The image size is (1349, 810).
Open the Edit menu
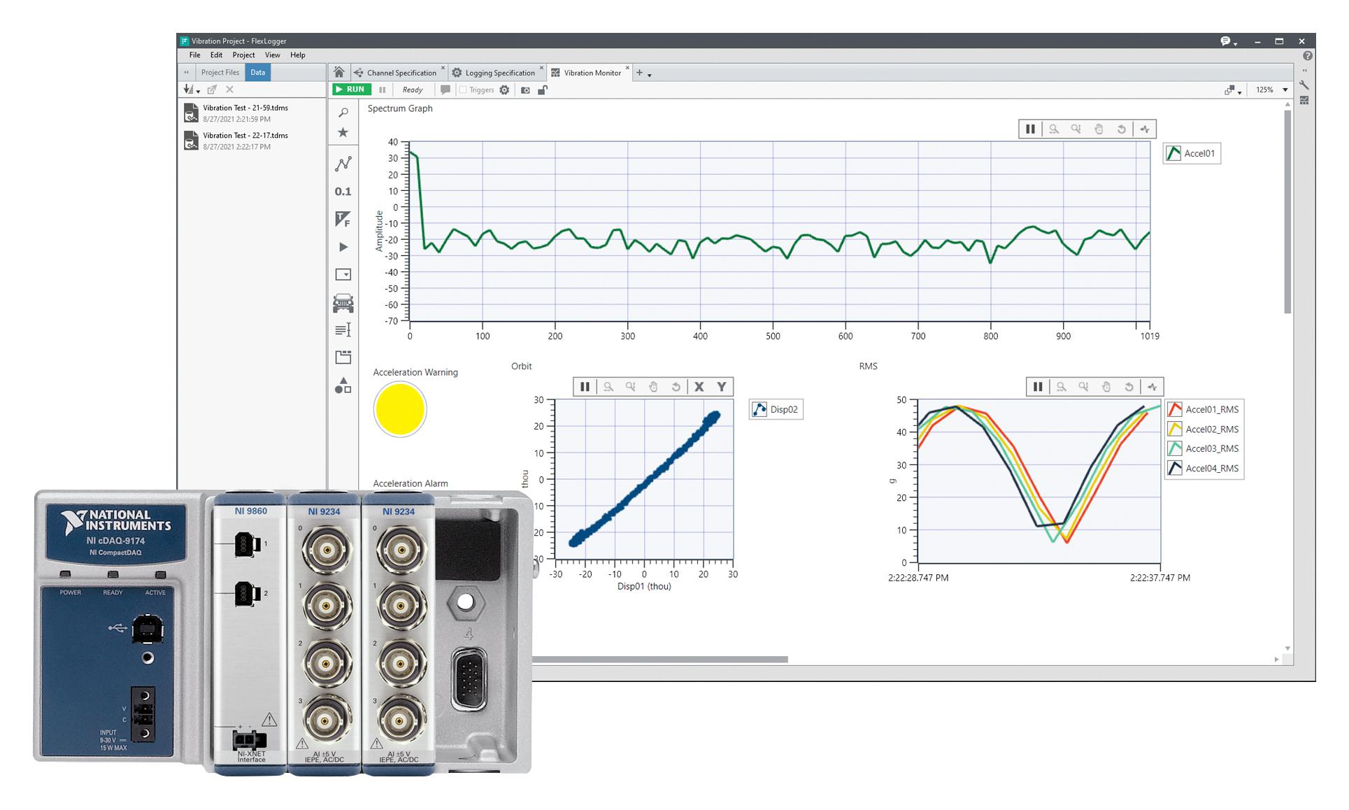216,55
